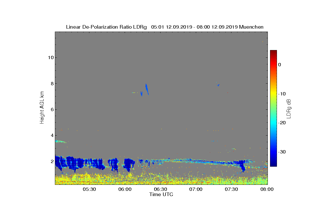Viewport: 331px width, 220px height.
Task: Click the 07:00 time tick label
Action: click(196, 189)
